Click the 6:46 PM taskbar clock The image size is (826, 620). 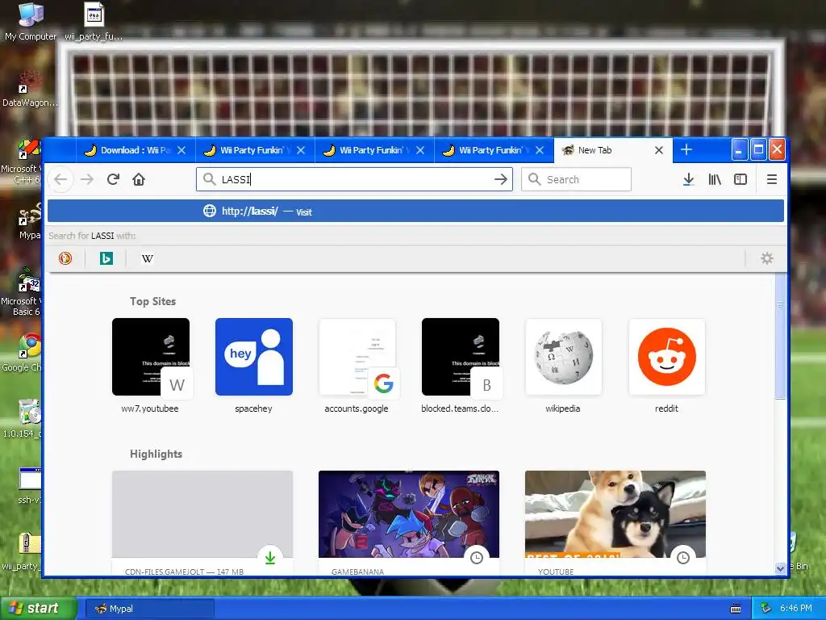click(x=796, y=609)
